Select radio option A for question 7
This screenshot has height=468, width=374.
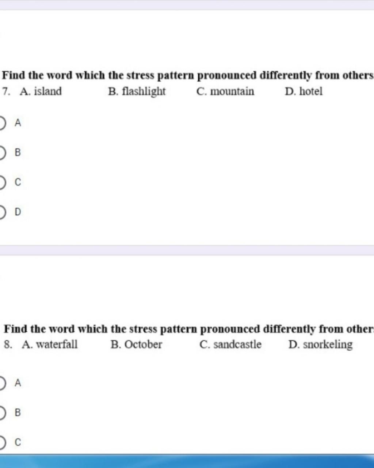(2, 123)
